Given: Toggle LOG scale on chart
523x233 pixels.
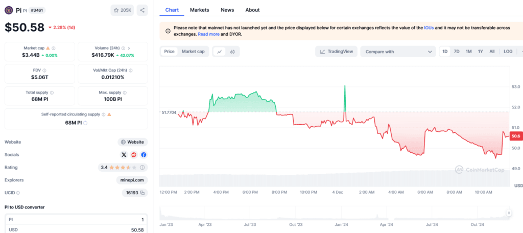Looking at the screenshot, I should click(508, 52).
